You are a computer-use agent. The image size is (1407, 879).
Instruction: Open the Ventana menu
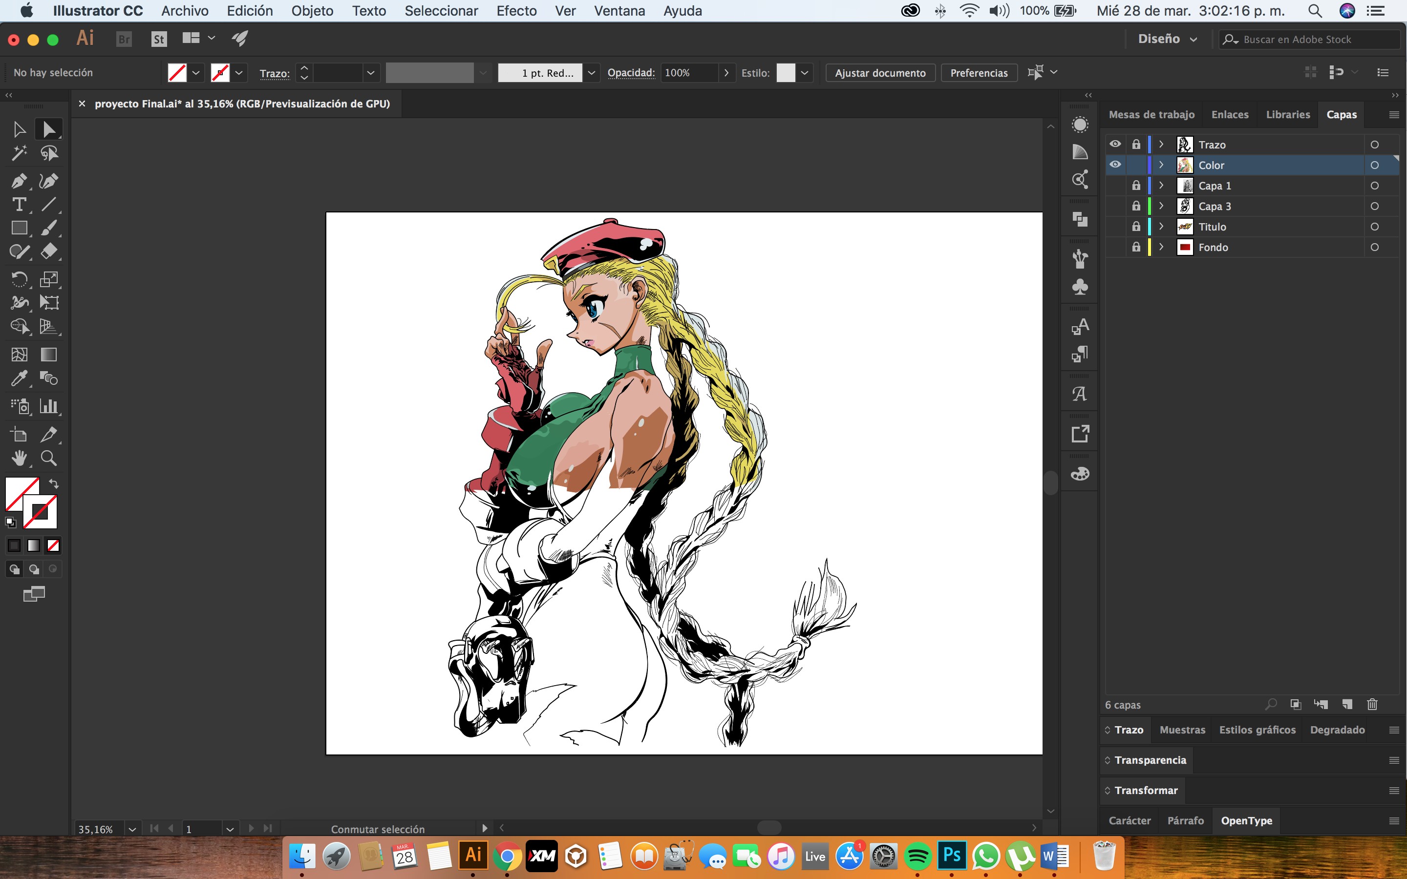point(619,10)
